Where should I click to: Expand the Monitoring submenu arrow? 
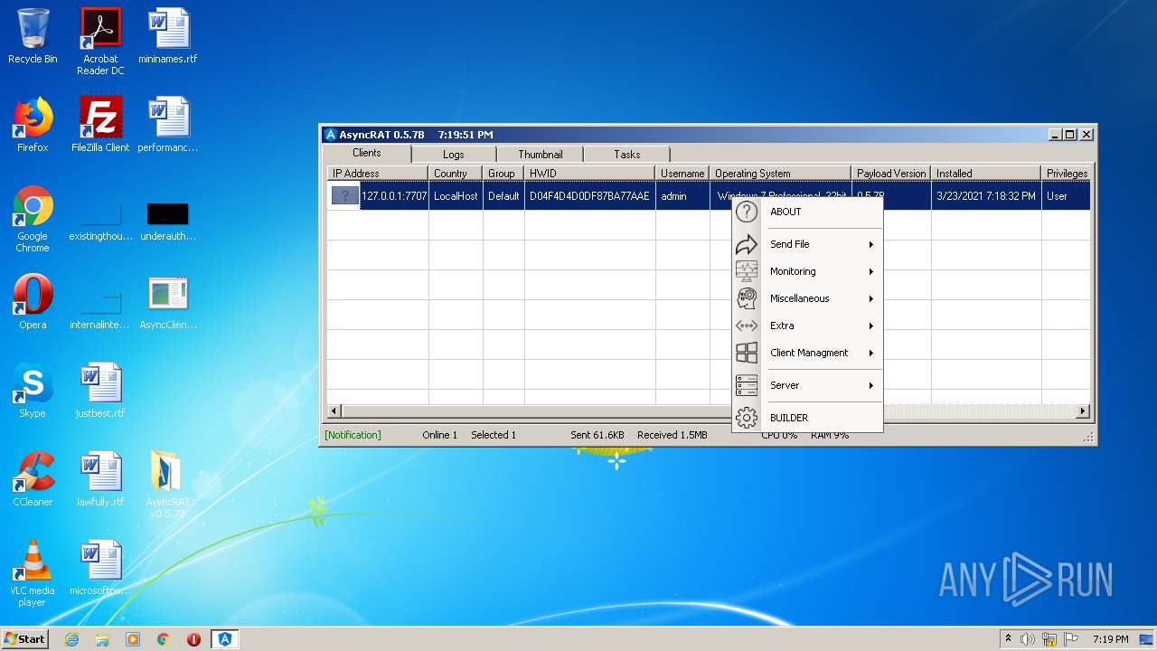coord(871,271)
